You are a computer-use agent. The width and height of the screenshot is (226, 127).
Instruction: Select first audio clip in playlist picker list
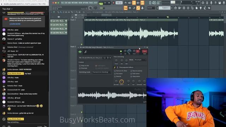point(59,21)
